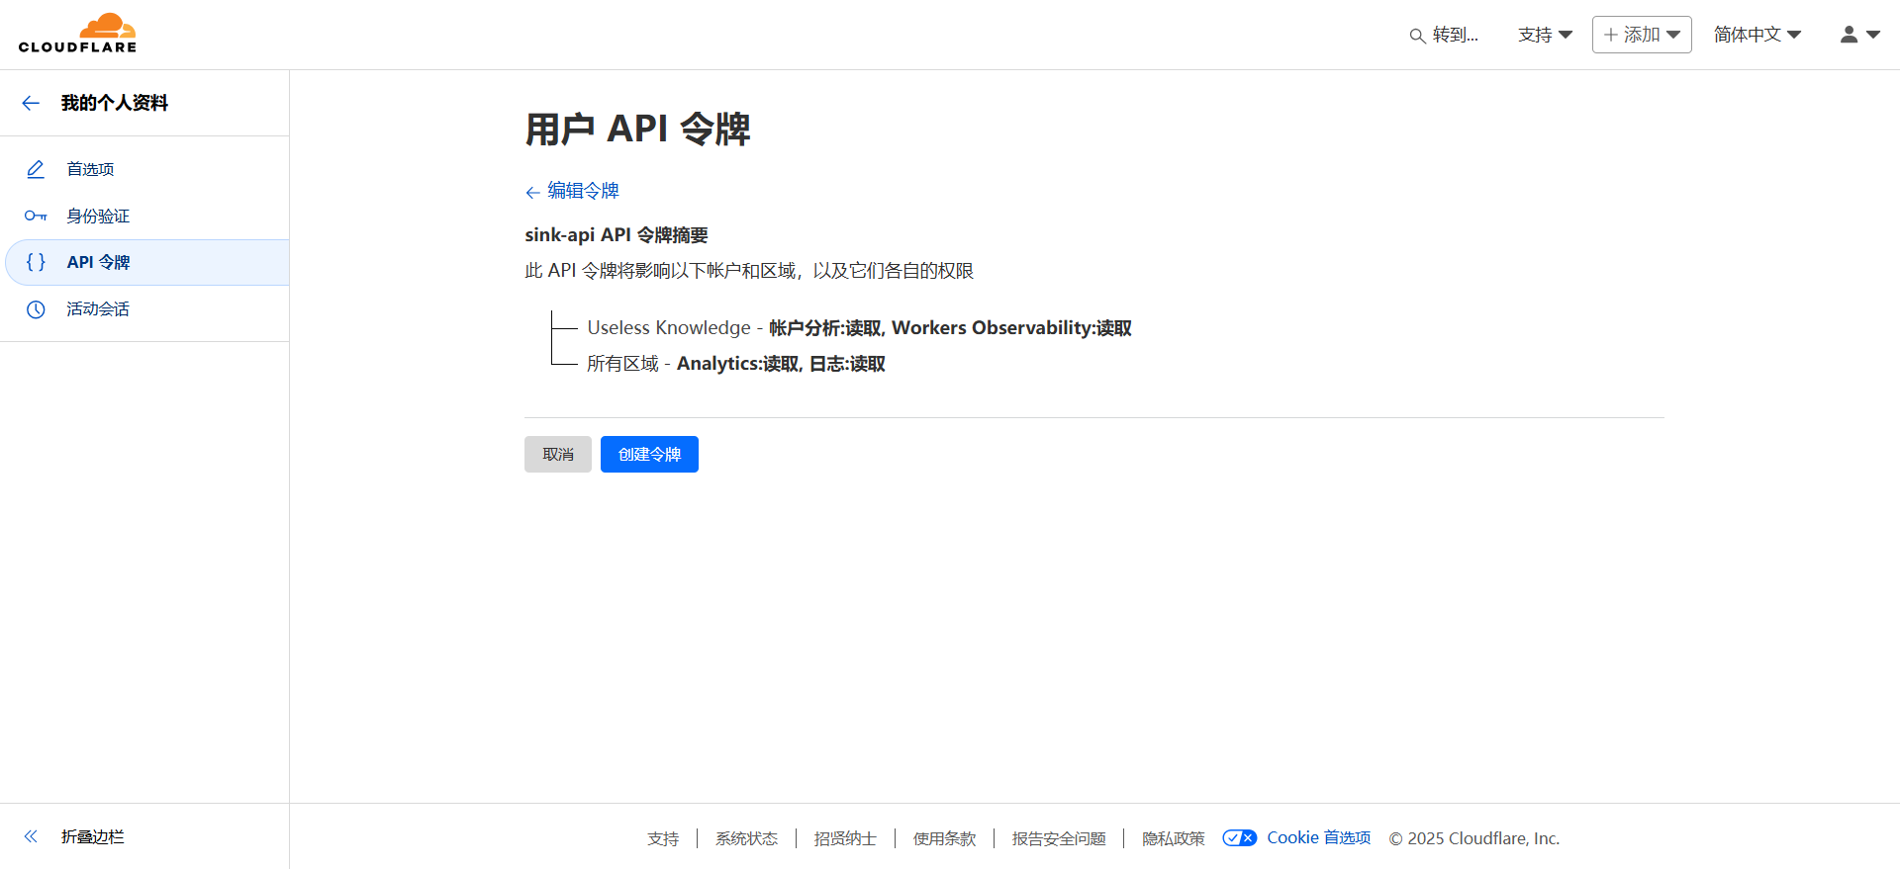Collapse sidebar using double chevron icon
The height and width of the screenshot is (869, 1900).
click(x=31, y=836)
